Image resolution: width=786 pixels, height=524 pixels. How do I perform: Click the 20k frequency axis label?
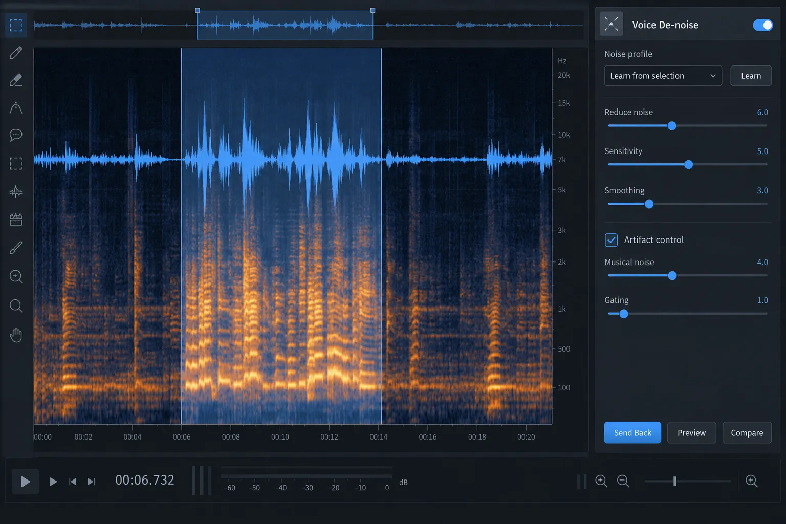564,75
